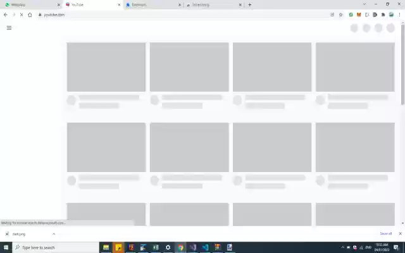Bookmark this page with the star

coord(340,15)
